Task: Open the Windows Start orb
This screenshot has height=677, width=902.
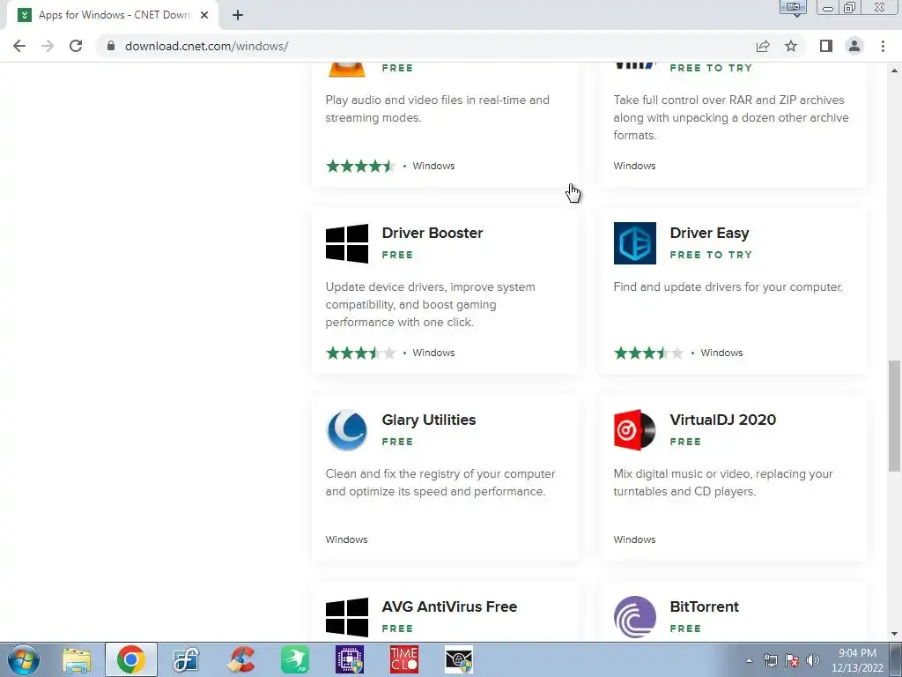Action: click(x=24, y=659)
